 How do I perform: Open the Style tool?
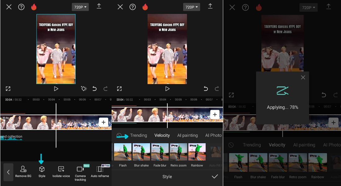pos(42,172)
